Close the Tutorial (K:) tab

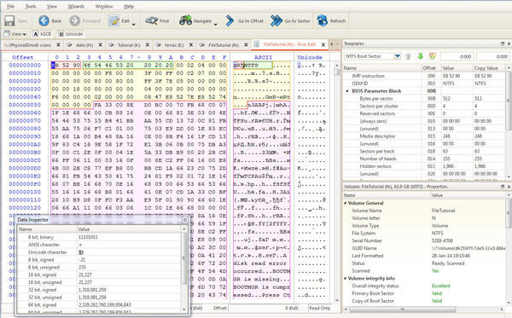tap(148, 45)
